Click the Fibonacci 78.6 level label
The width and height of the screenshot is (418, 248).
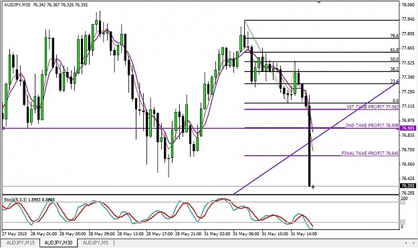[395, 35]
